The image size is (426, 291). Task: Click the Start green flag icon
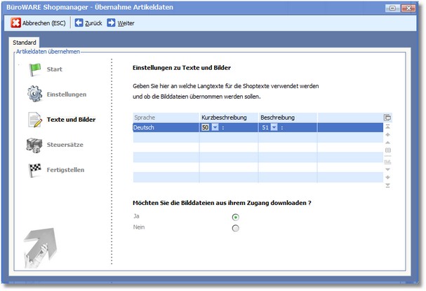(35, 69)
